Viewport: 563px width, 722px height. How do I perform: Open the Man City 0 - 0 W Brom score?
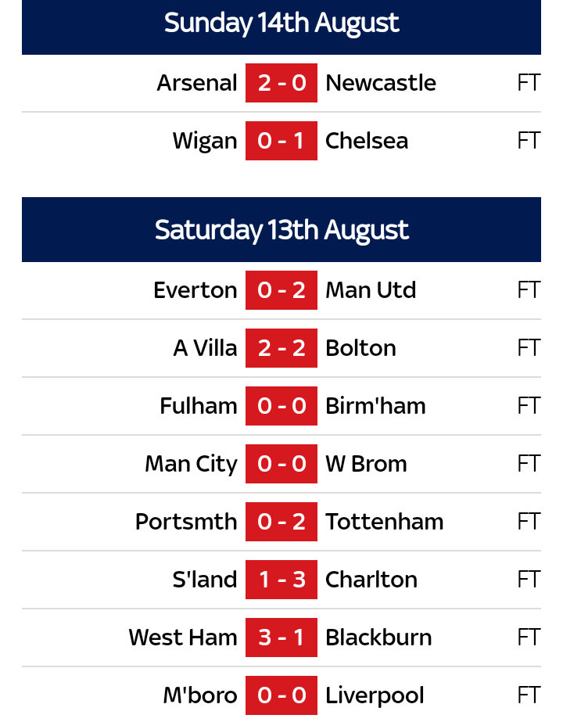click(x=281, y=464)
